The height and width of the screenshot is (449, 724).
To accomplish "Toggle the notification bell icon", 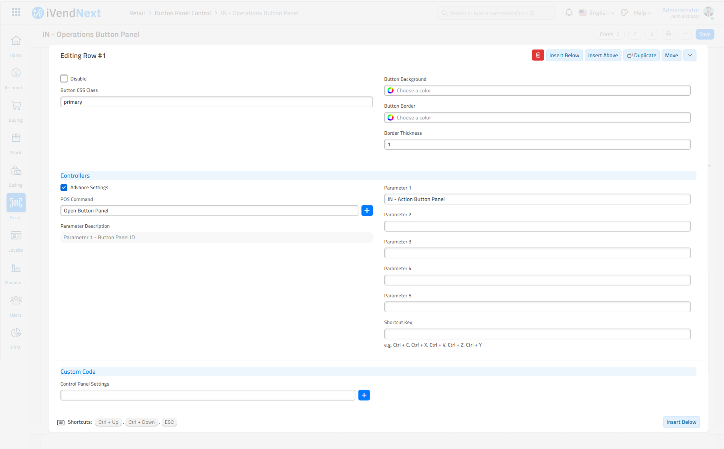I will [569, 12].
